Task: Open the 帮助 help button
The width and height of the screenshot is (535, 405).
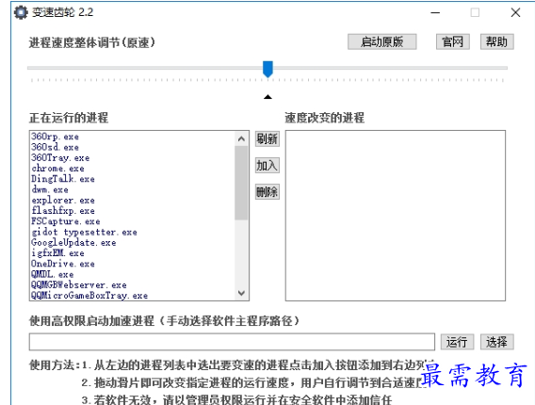Action: click(496, 41)
